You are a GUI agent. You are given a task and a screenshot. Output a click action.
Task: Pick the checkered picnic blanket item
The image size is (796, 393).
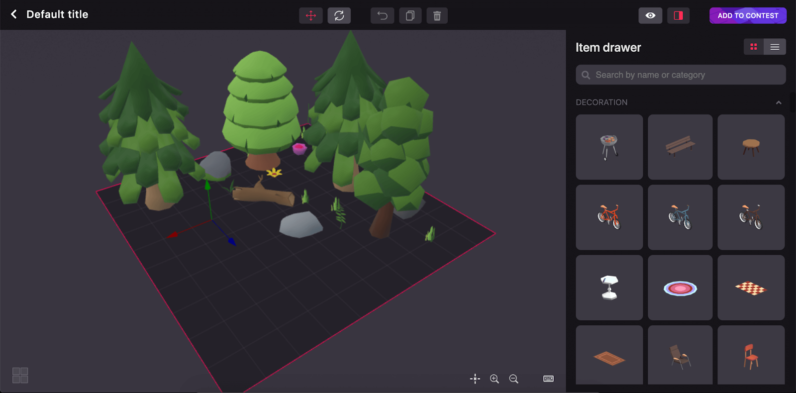tap(751, 288)
